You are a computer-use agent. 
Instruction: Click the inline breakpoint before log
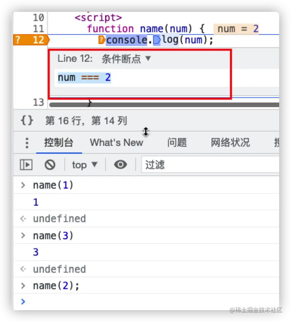coord(157,40)
